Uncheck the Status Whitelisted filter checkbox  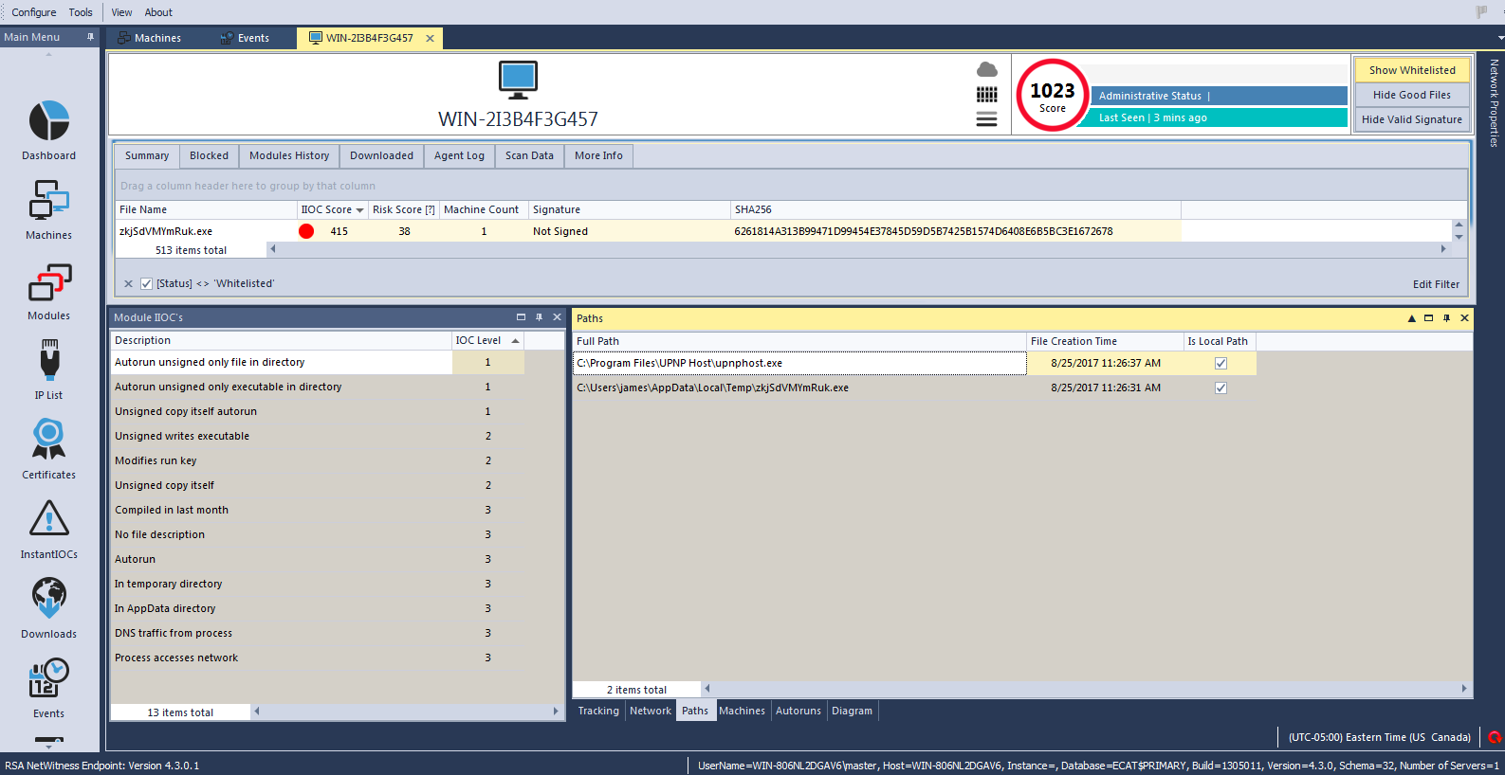click(x=147, y=283)
